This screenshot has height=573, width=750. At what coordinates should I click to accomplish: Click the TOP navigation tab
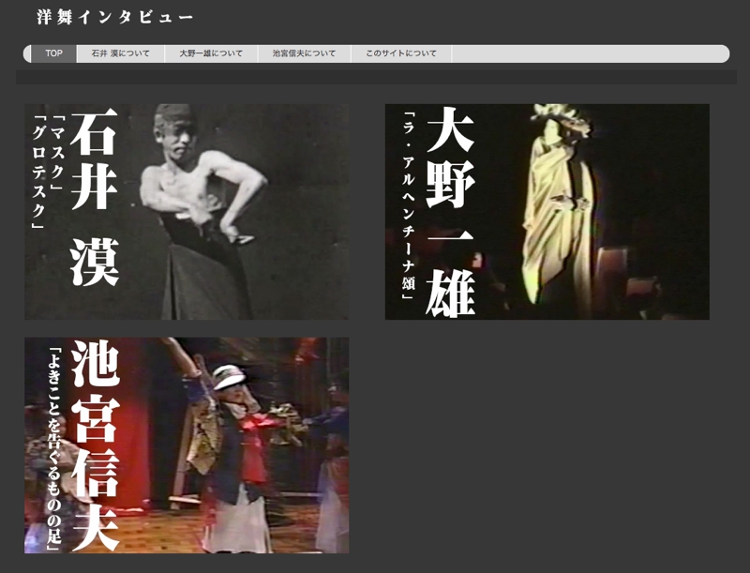coord(53,53)
